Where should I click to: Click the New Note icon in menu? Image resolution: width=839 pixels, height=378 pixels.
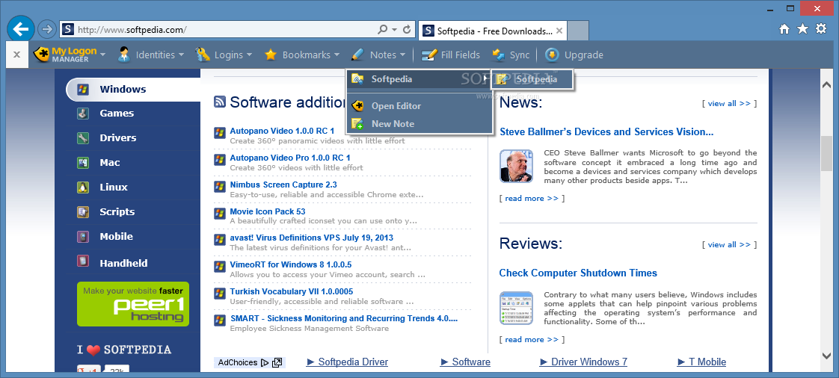pos(357,124)
